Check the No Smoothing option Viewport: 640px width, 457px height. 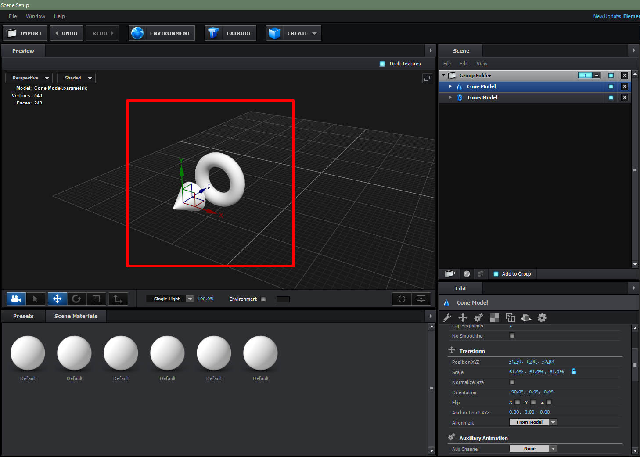point(512,335)
